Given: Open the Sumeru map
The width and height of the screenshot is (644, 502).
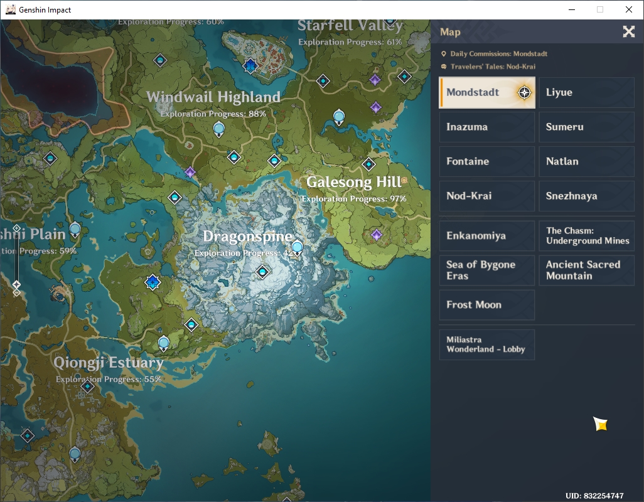Looking at the screenshot, I should [586, 127].
